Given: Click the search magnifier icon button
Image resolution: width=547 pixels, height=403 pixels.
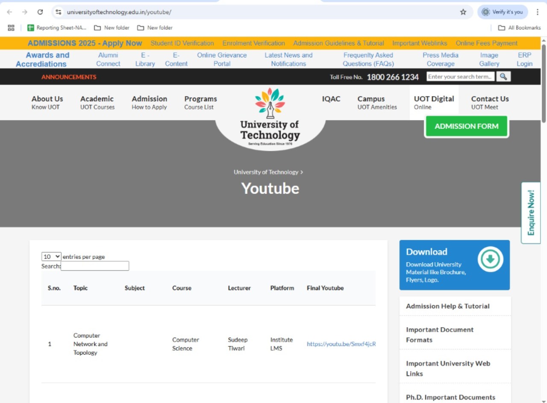Looking at the screenshot, I should 504,77.
